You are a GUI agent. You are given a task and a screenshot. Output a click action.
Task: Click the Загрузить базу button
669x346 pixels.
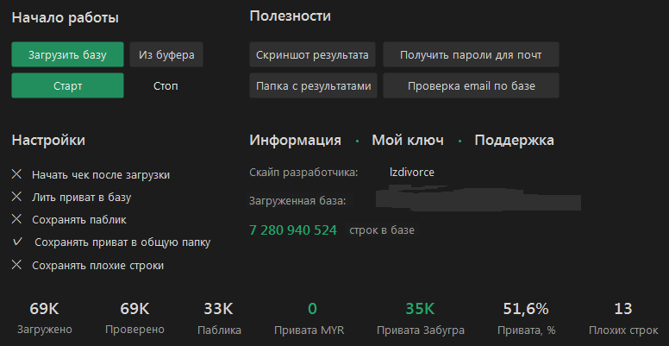point(67,54)
